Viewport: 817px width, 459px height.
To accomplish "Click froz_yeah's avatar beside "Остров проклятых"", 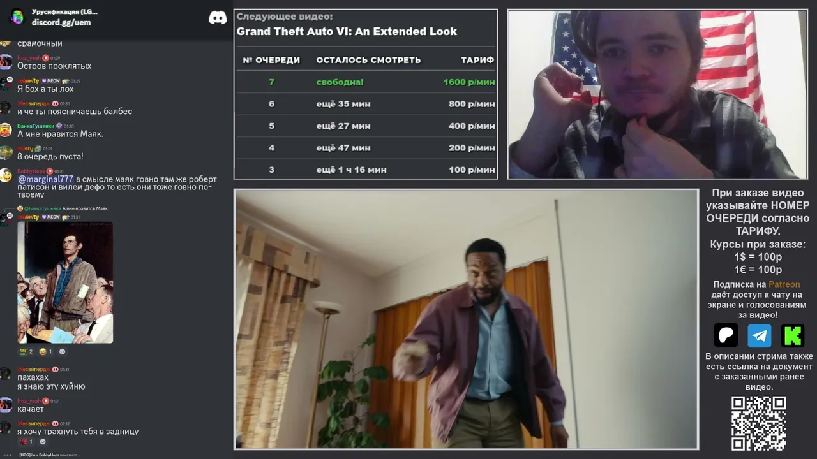I will [x=6, y=61].
